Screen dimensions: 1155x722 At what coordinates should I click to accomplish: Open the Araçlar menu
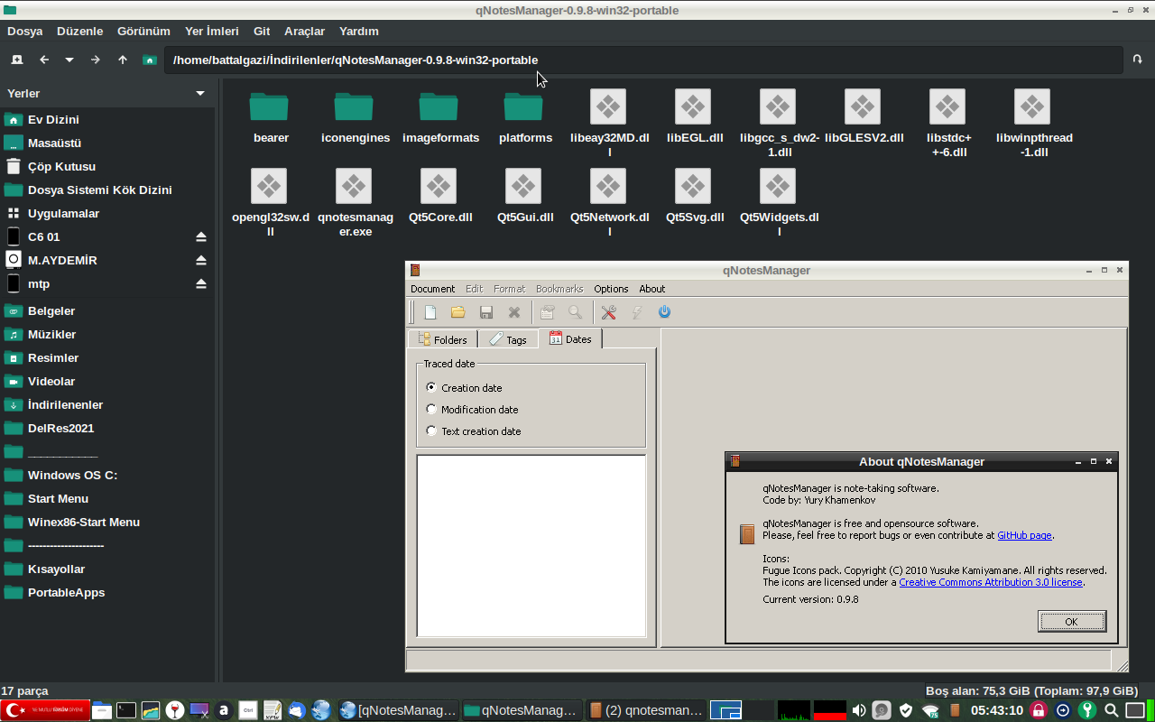304,31
